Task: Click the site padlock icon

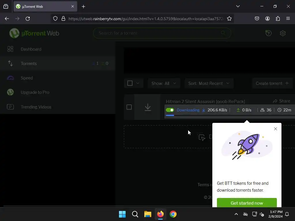Action: click(63, 19)
